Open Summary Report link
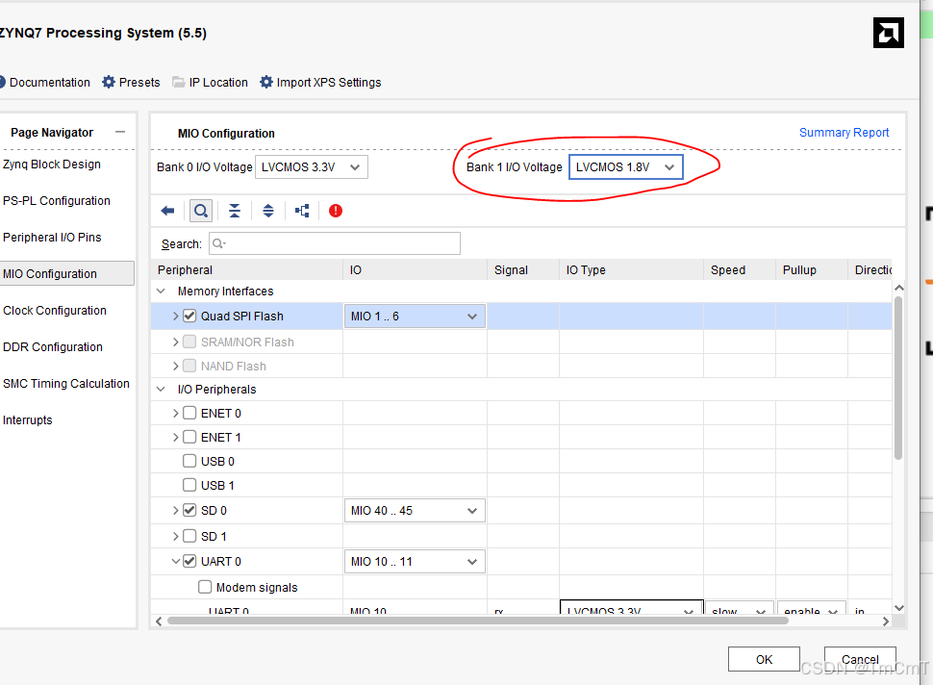Viewport: 933px width, 685px height. click(844, 133)
